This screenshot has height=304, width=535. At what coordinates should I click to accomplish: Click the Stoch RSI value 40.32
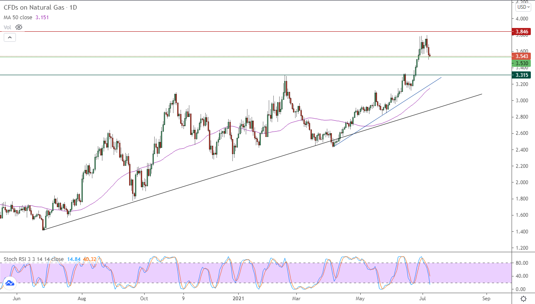pyautogui.click(x=89, y=259)
